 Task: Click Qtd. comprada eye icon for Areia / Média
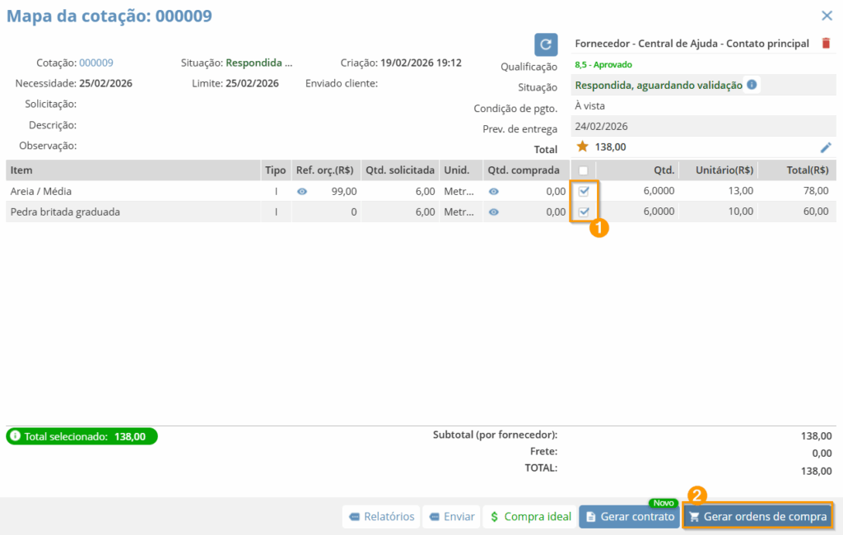[494, 191]
